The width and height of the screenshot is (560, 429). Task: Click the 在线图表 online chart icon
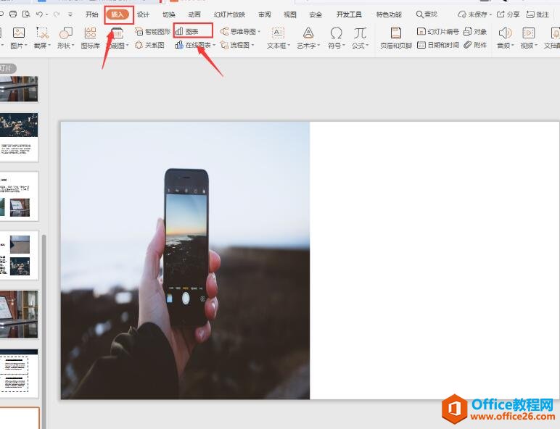pos(179,45)
